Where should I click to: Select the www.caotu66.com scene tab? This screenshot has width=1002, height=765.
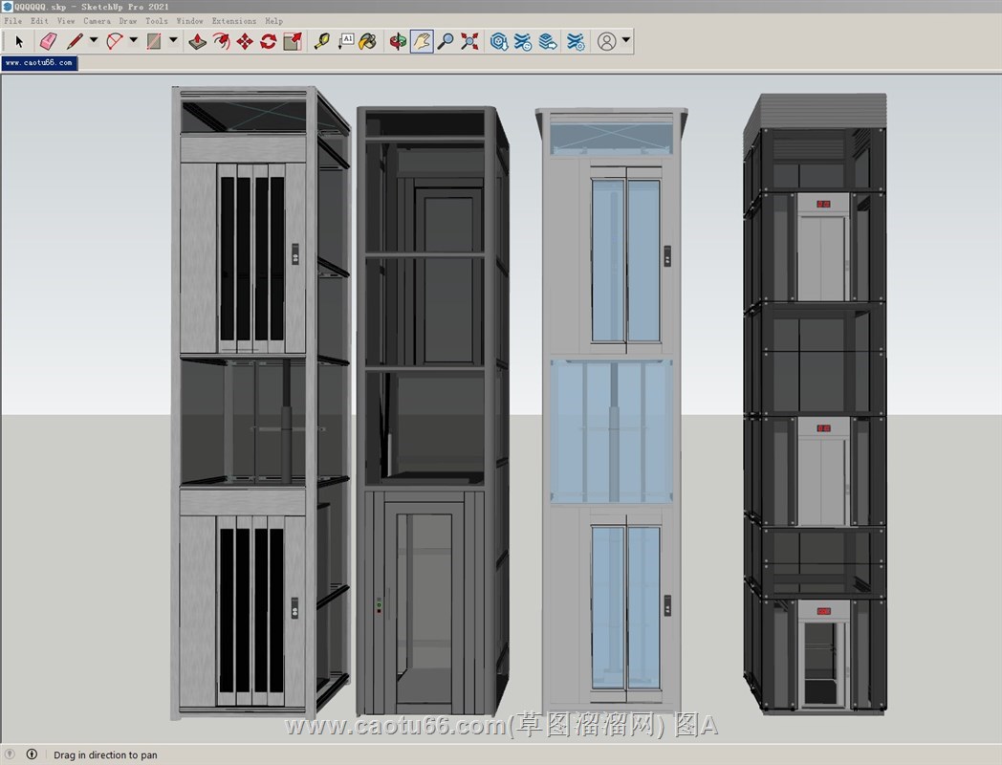tap(39, 62)
